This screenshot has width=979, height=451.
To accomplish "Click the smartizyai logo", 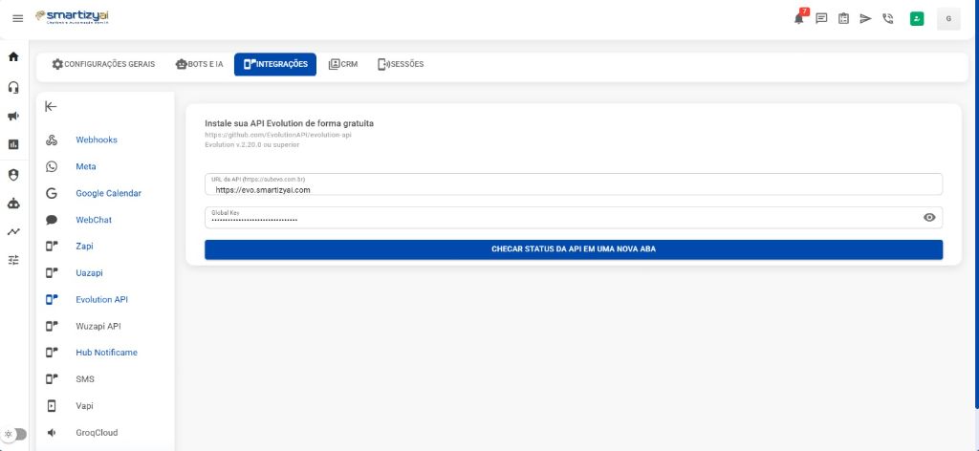I will click(x=73, y=17).
